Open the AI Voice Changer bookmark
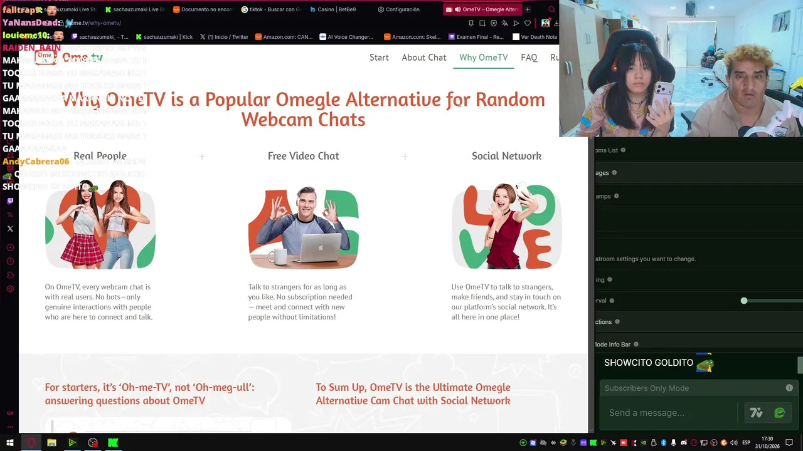This screenshot has width=803, height=451. [346, 37]
